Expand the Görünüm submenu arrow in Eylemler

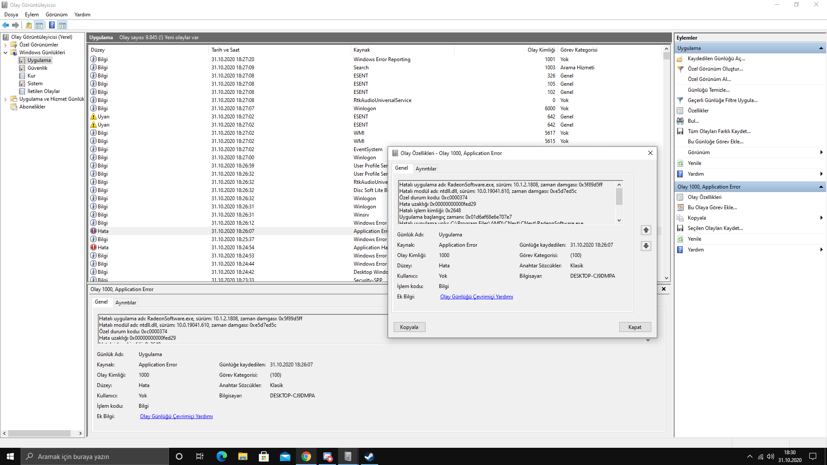(821, 152)
